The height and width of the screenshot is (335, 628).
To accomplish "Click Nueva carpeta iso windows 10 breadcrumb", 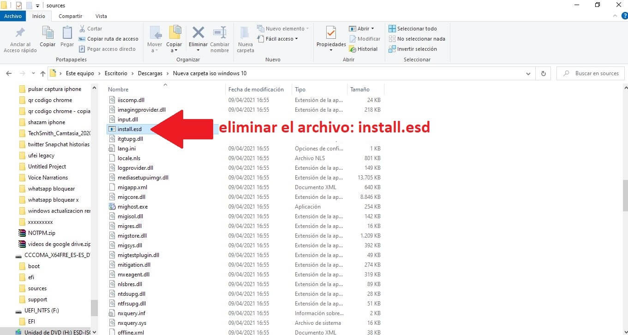I will pyautogui.click(x=210, y=73).
